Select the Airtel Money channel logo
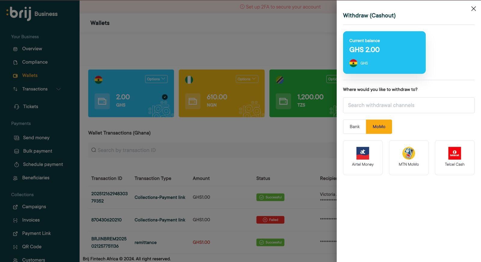 [363, 153]
